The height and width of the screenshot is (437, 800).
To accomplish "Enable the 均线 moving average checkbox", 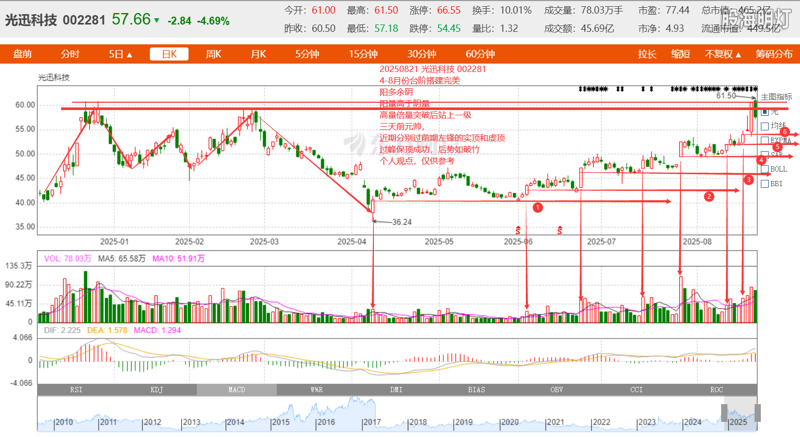I will pos(765,126).
